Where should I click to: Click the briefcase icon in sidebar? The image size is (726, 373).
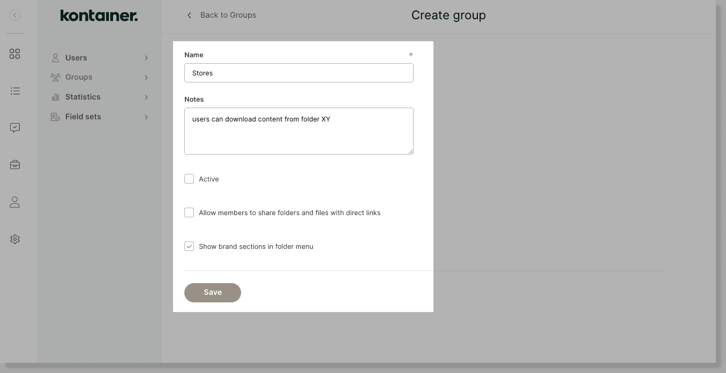[14, 164]
